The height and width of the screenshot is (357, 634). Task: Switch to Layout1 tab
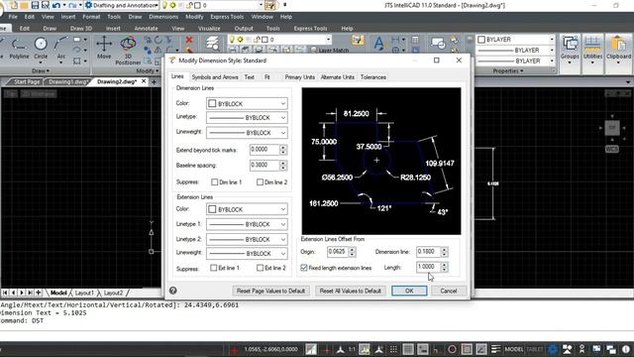coord(84,293)
